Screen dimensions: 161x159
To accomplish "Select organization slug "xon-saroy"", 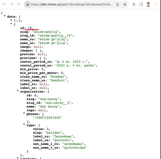I will pyautogui.click(x=49, y=99).
